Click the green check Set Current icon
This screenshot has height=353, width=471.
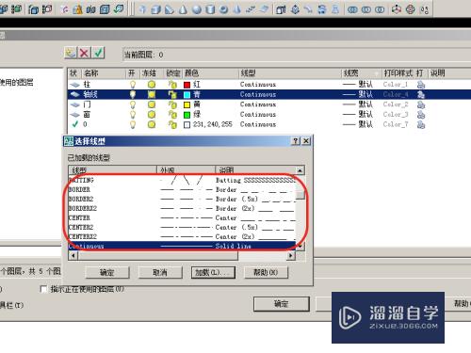coord(98,53)
